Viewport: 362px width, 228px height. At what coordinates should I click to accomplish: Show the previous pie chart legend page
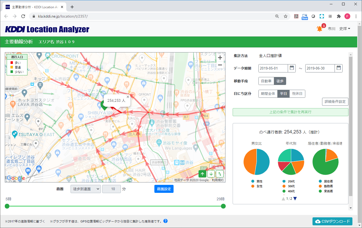click(x=283, y=198)
